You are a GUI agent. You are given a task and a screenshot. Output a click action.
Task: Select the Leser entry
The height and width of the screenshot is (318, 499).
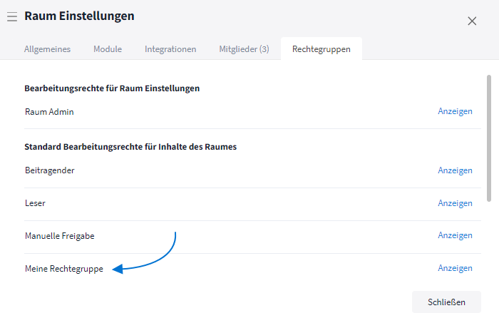[35, 203]
